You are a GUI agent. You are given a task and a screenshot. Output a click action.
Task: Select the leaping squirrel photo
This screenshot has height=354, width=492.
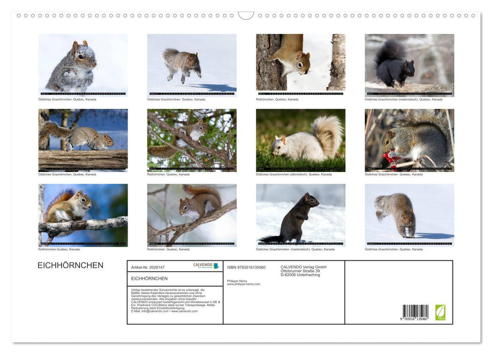point(192,63)
